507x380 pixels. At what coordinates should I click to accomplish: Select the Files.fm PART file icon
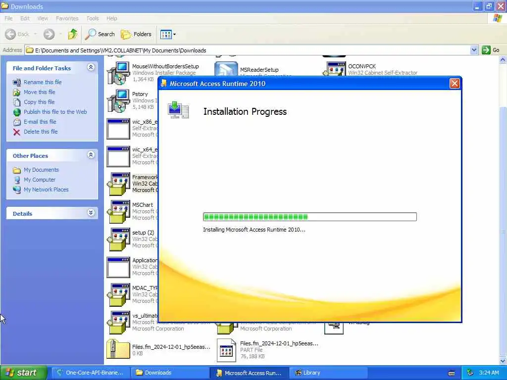coord(226,350)
